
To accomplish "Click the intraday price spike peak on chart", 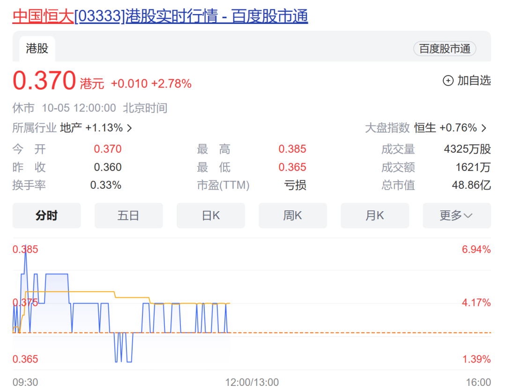I will tap(26, 247).
